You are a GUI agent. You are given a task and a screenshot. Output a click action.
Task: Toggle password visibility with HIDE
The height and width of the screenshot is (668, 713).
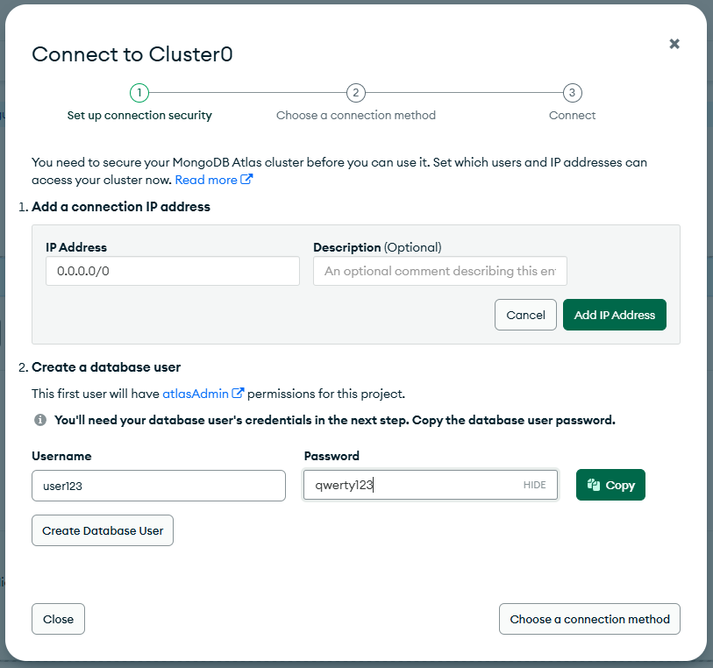534,485
